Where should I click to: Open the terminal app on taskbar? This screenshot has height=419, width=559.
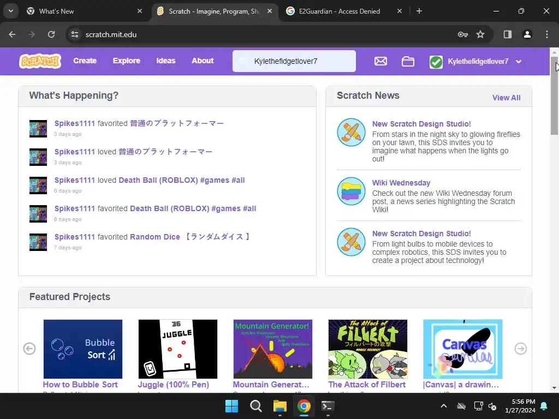click(328, 406)
